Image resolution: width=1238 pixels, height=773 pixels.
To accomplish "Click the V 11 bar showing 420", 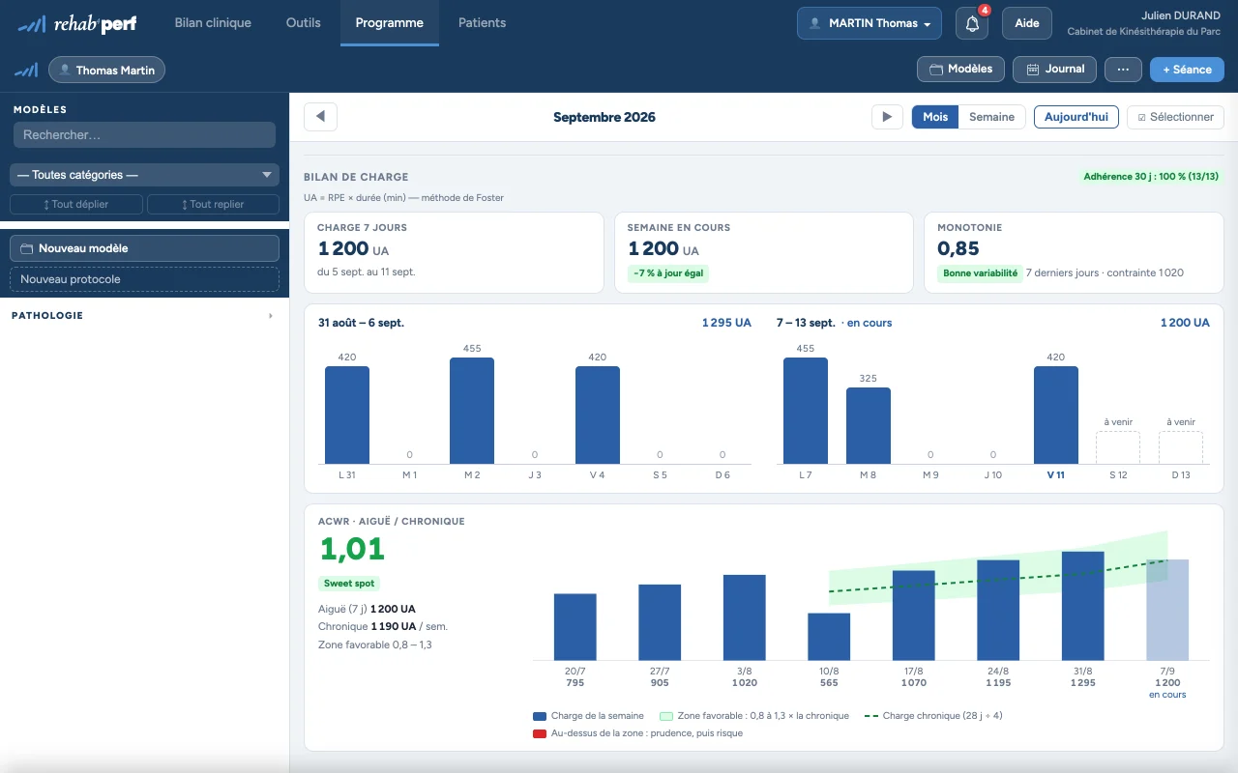I will tap(1056, 415).
